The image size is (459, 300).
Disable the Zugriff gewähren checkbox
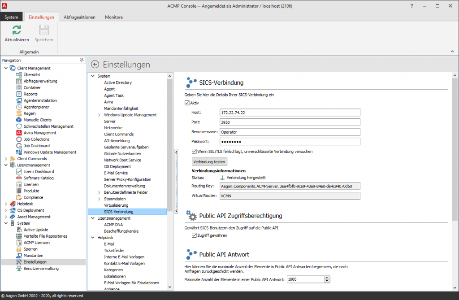click(x=194, y=235)
